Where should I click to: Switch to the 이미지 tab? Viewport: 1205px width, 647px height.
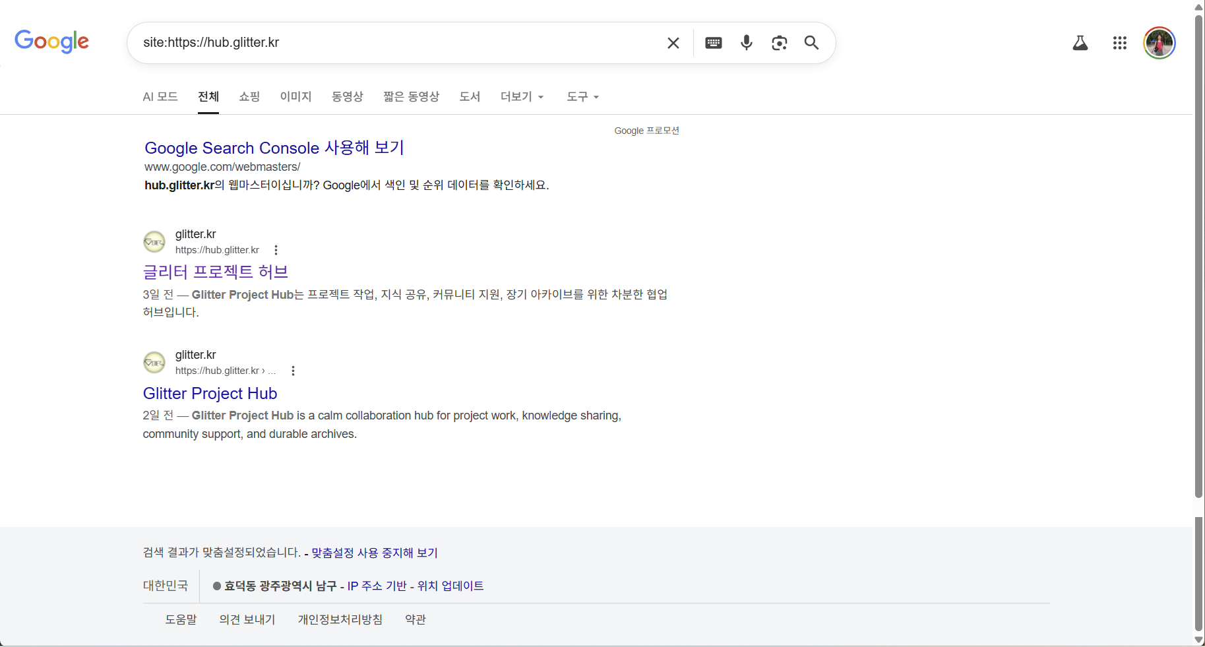[295, 96]
